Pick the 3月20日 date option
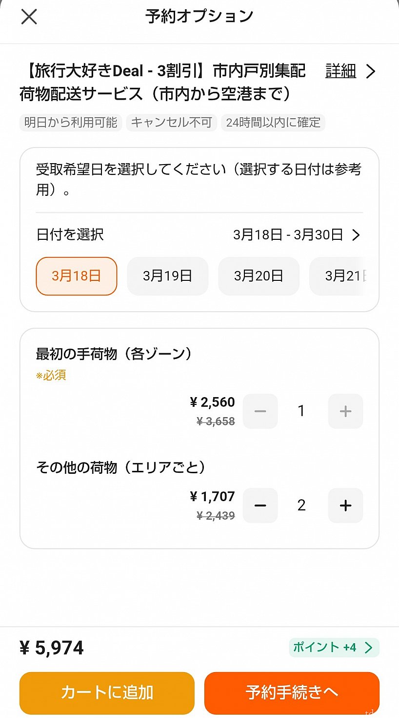Screen dimensions: 399x718 pos(259,276)
